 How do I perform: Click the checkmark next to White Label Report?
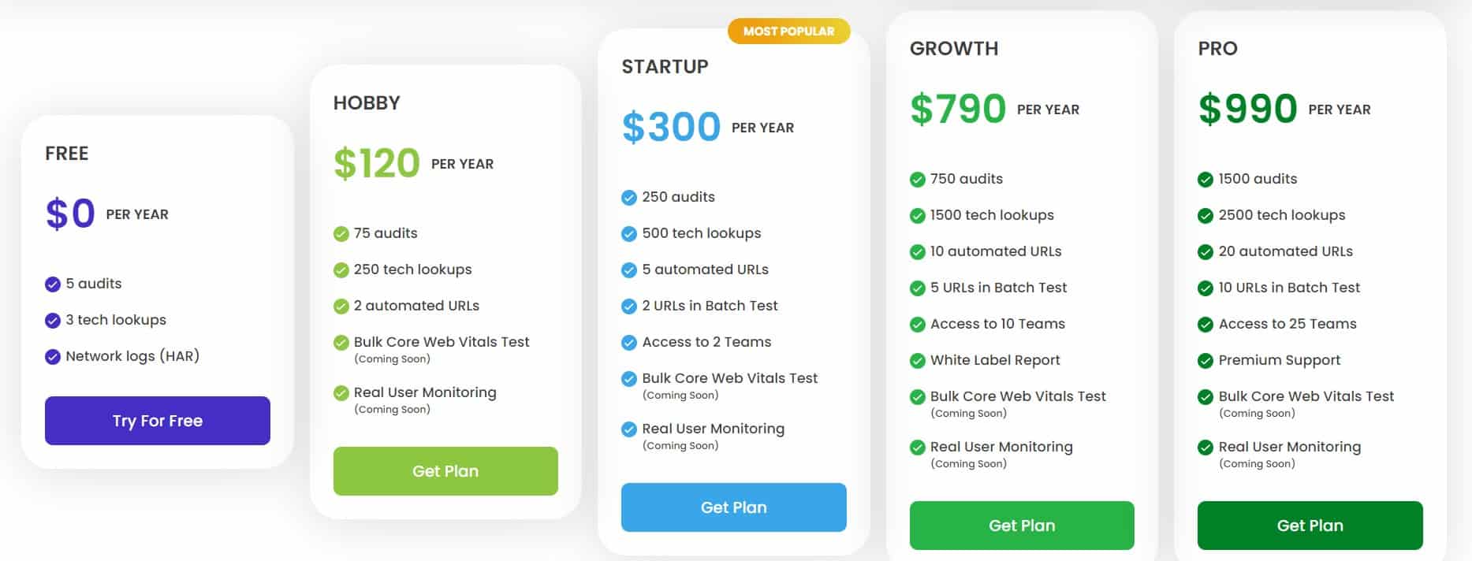click(917, 360)
